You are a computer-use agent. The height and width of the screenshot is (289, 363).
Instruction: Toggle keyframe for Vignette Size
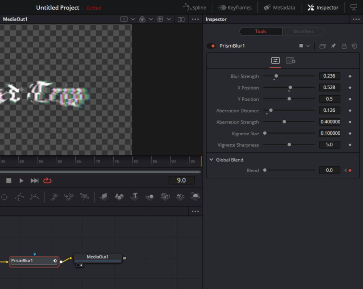(350, 133)
